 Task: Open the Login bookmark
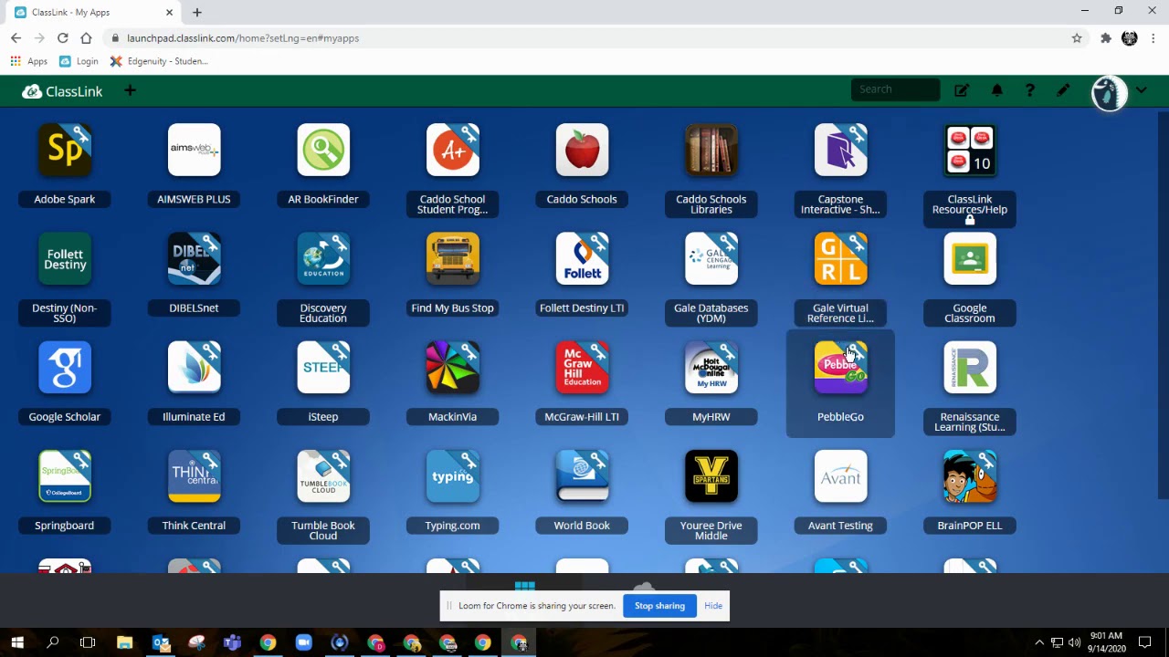tap(79, 61)
